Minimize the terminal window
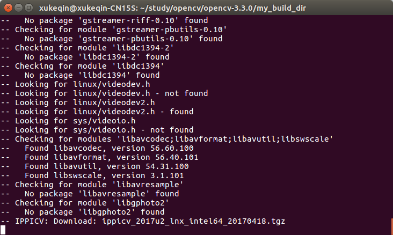This screenshot has width=393, height=235. 19,8
